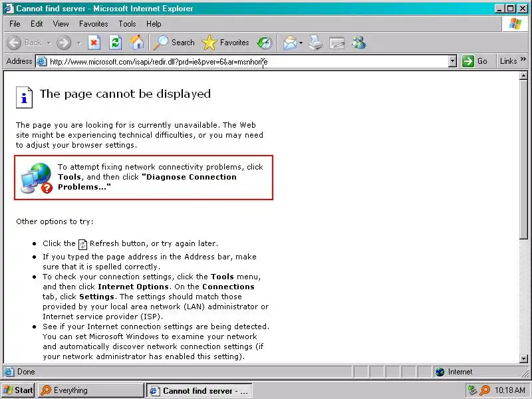Click the Mail envelope icon
This screenshot has height=399, width=532.
pos(290,43)
